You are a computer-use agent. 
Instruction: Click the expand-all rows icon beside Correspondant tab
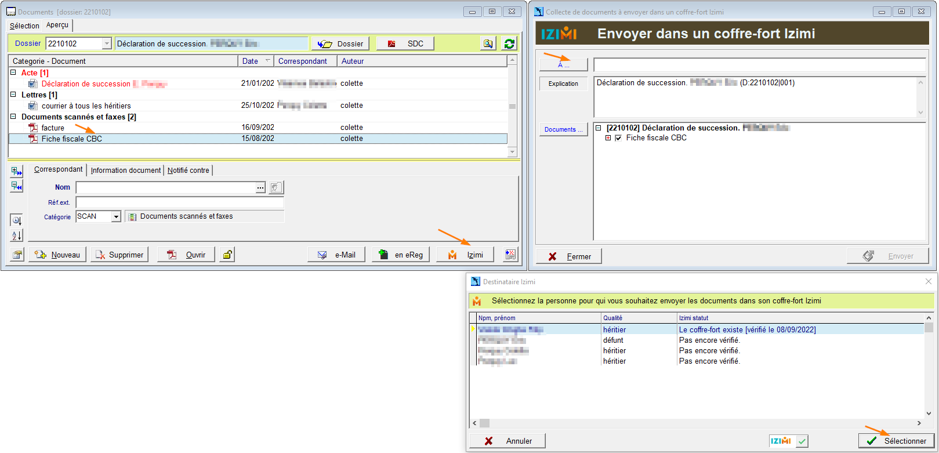[x=17, y=171]
